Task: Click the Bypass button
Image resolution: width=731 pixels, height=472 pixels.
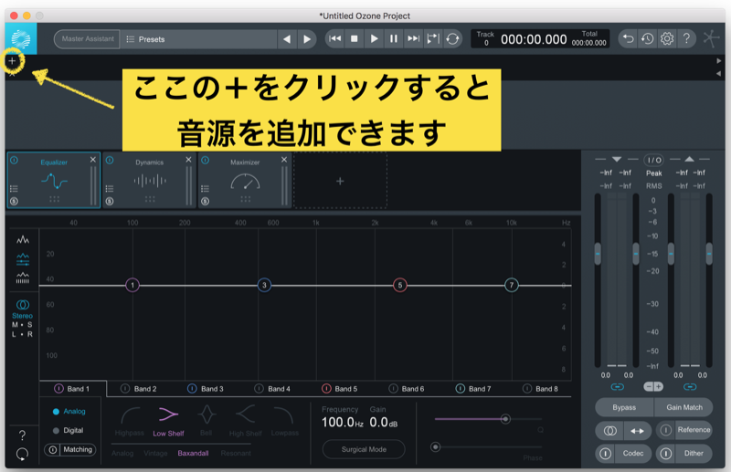Action: point(624,407)
